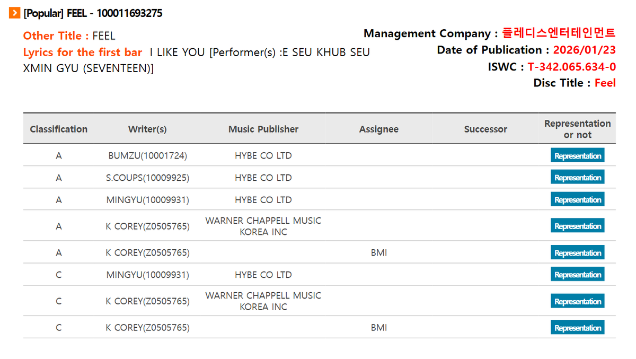Screen dimensions: 636x359
Task: Click the Classification column header
Action: (59, 129)
